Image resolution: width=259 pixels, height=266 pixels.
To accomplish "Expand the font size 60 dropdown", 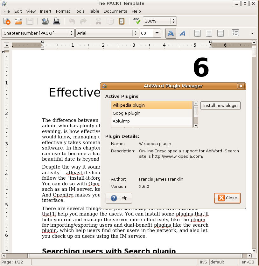I will 156,33.
